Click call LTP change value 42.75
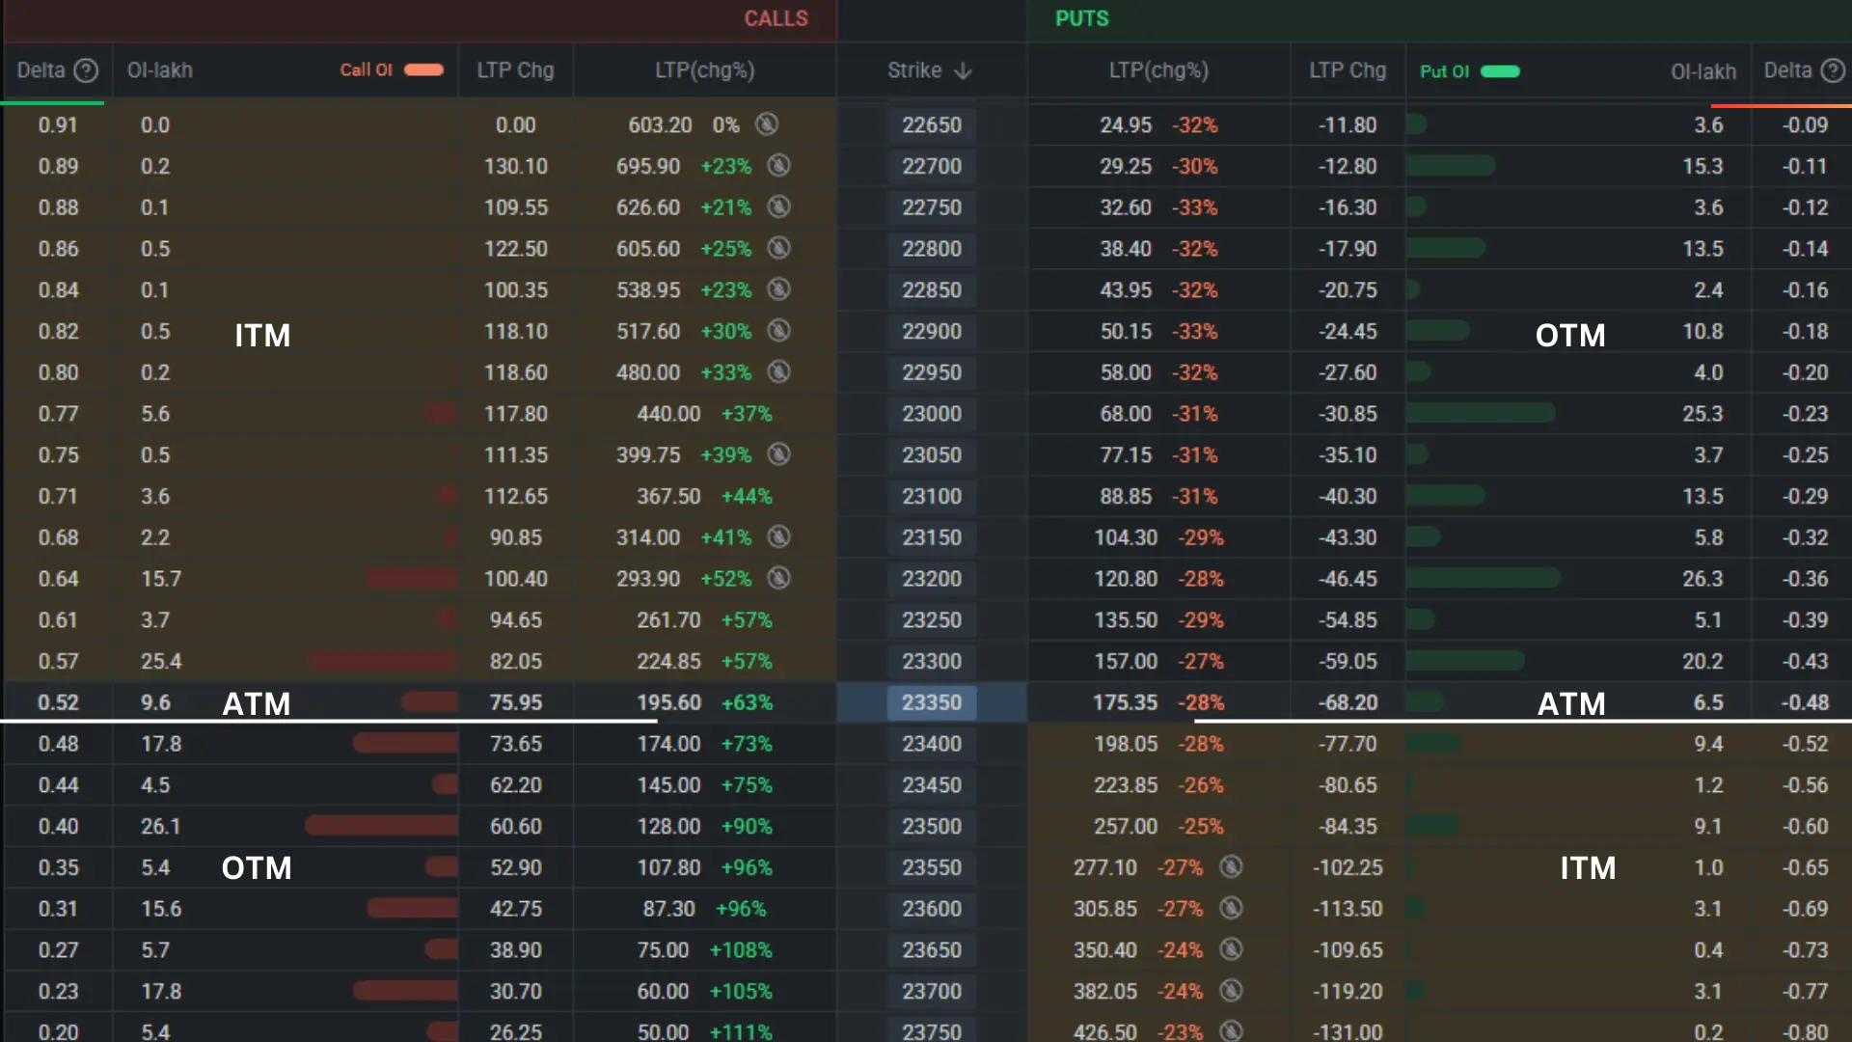The width and height of the screenshot is (1852, 1042). (515, 909)
